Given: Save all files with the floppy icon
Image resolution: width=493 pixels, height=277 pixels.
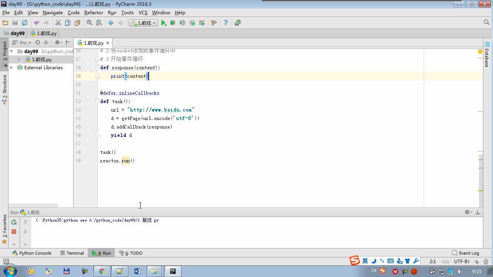Looking at the screenshot, I should point(15,23).
